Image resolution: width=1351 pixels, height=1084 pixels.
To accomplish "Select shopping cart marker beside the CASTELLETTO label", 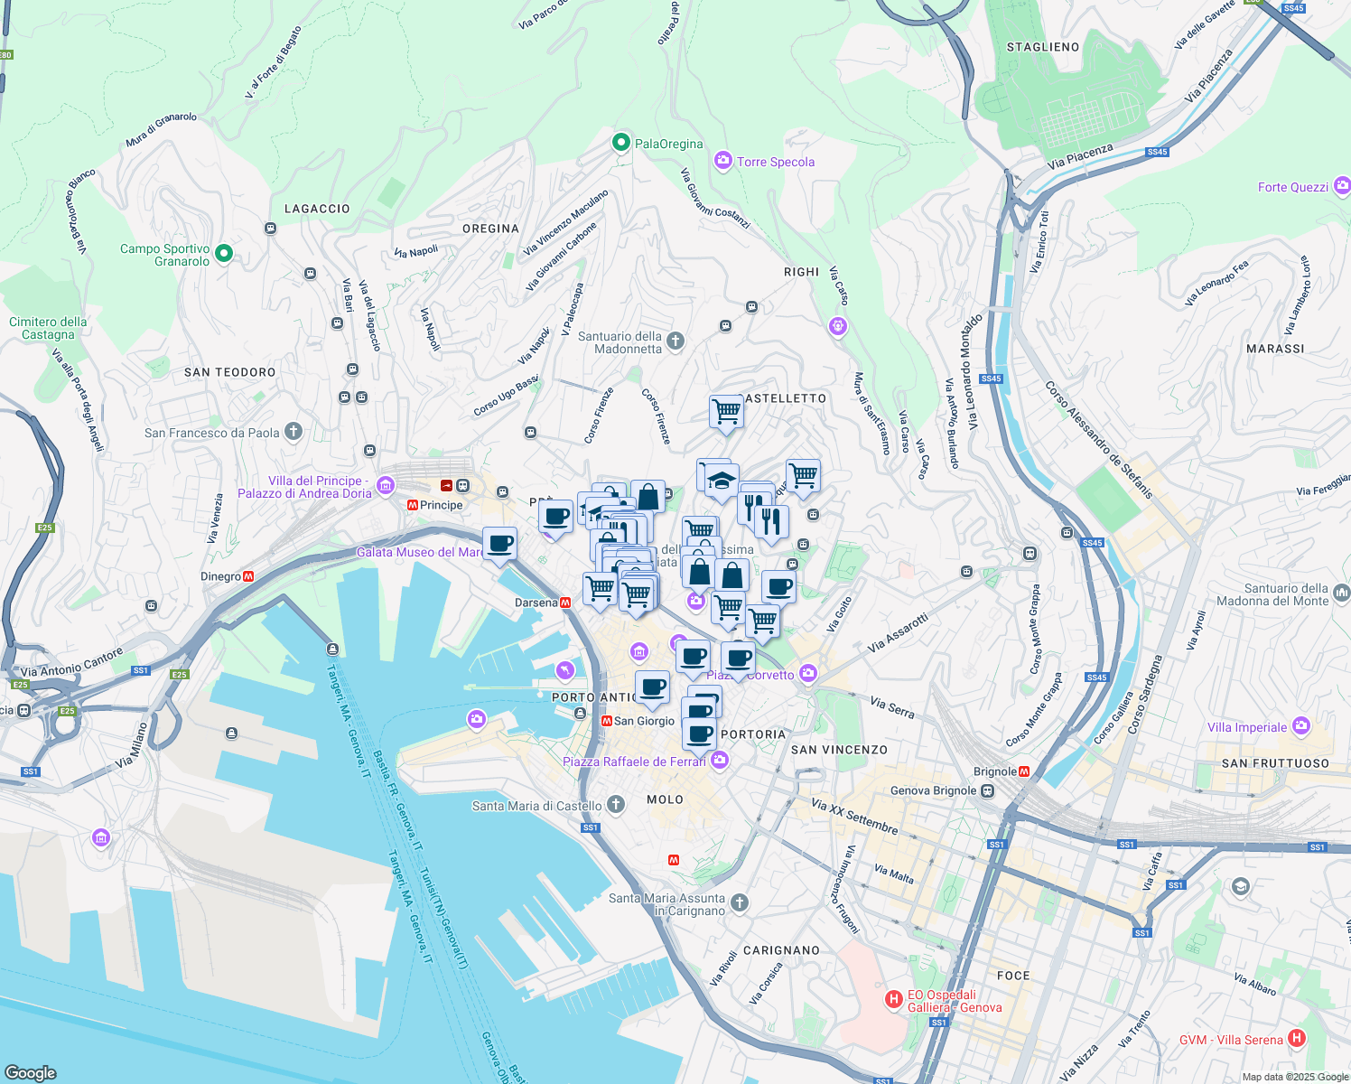I will [726, 412].
